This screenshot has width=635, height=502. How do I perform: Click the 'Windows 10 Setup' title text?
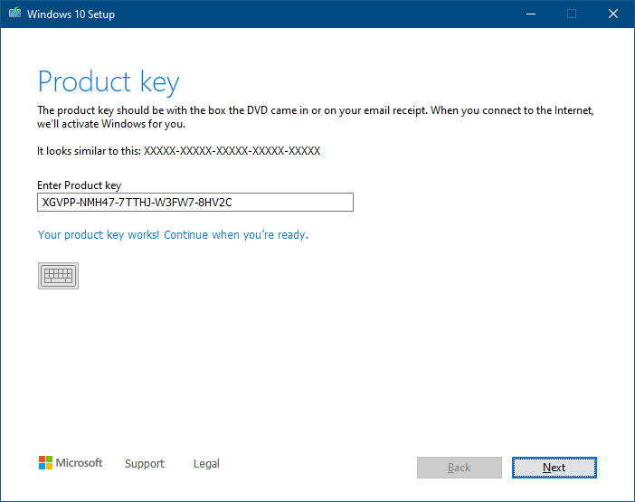[71, 14]
